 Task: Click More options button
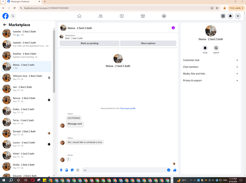click(148, 43)
